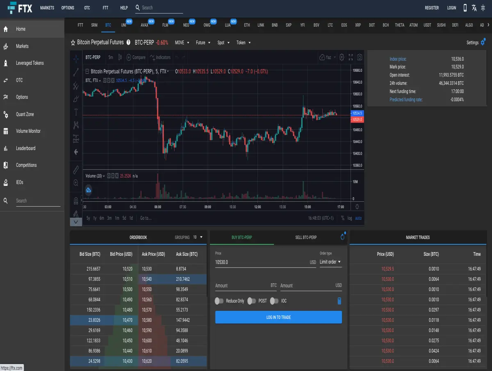
Task: Toggle auto scale on chart
Action: point(358,218)
